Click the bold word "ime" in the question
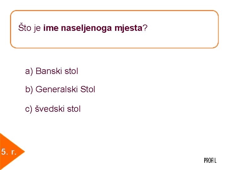The height and width of the screenshot is (170, 227). click(x=51, y=28)
